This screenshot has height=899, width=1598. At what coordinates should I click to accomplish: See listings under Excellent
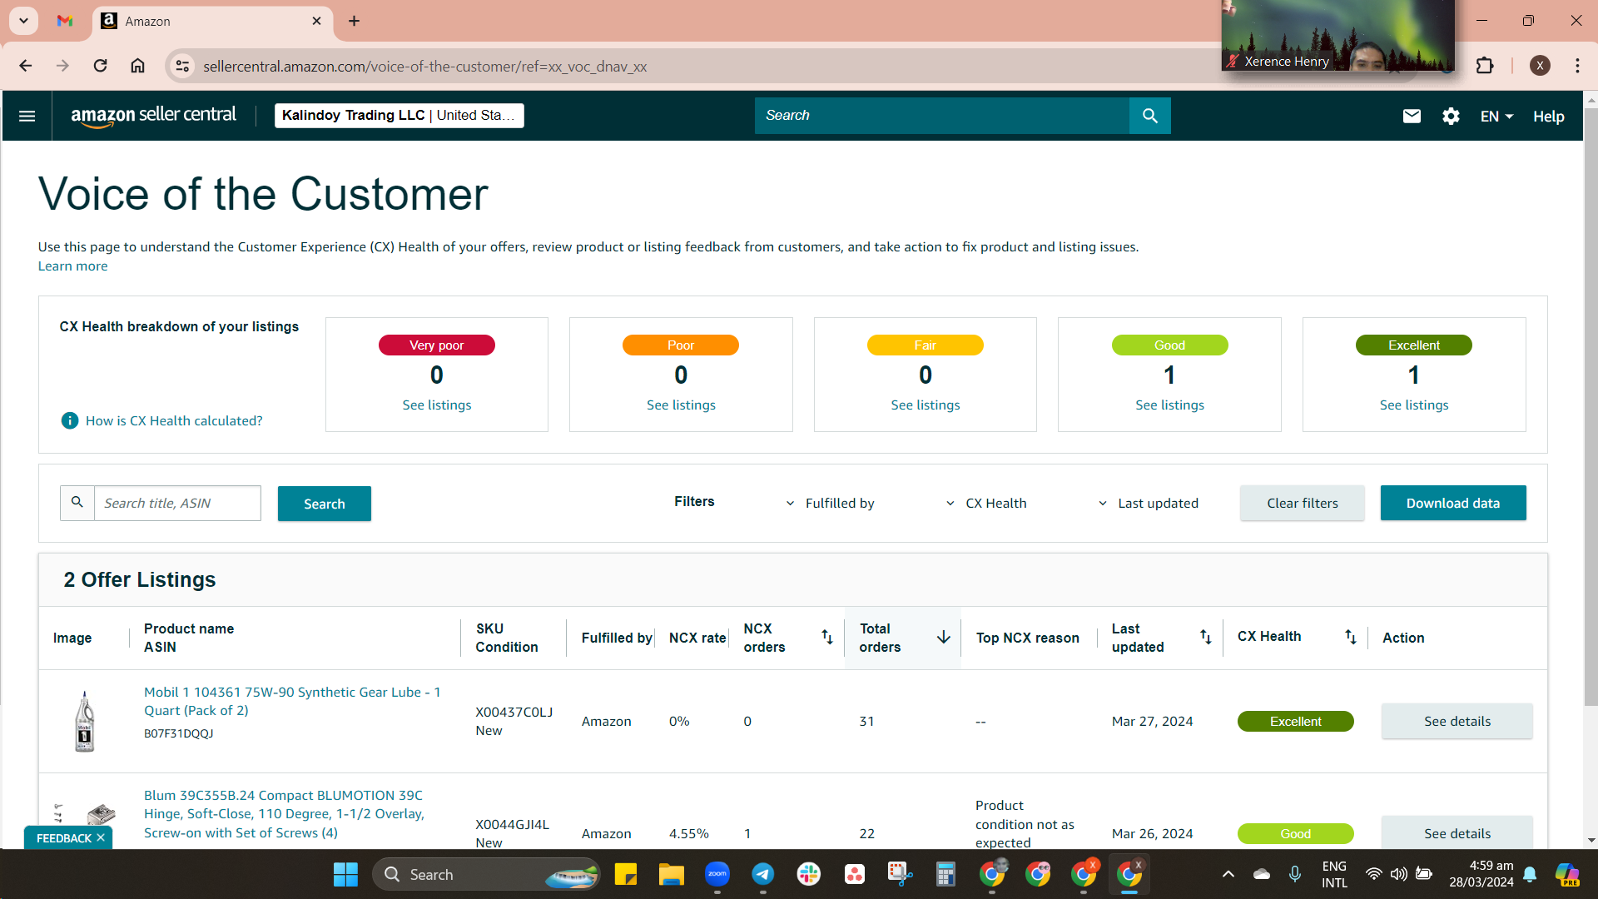pos(1414,405)
